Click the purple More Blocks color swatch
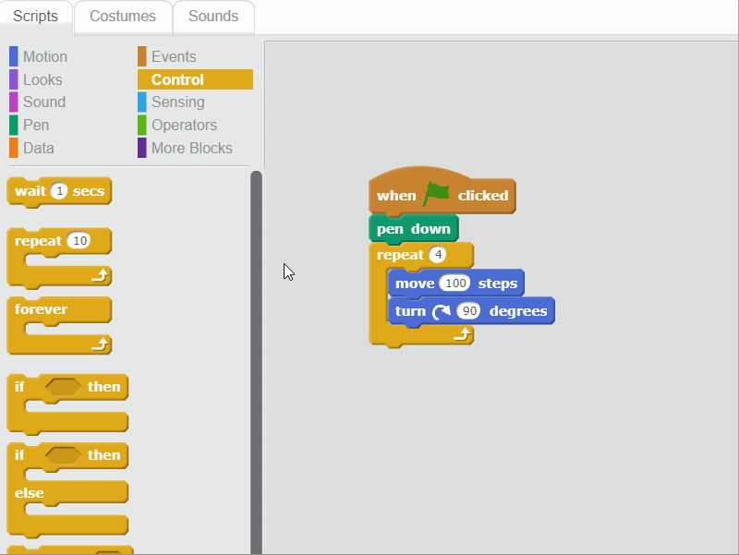The height and width of the screenshot is (555, 739). pos(142,148)
